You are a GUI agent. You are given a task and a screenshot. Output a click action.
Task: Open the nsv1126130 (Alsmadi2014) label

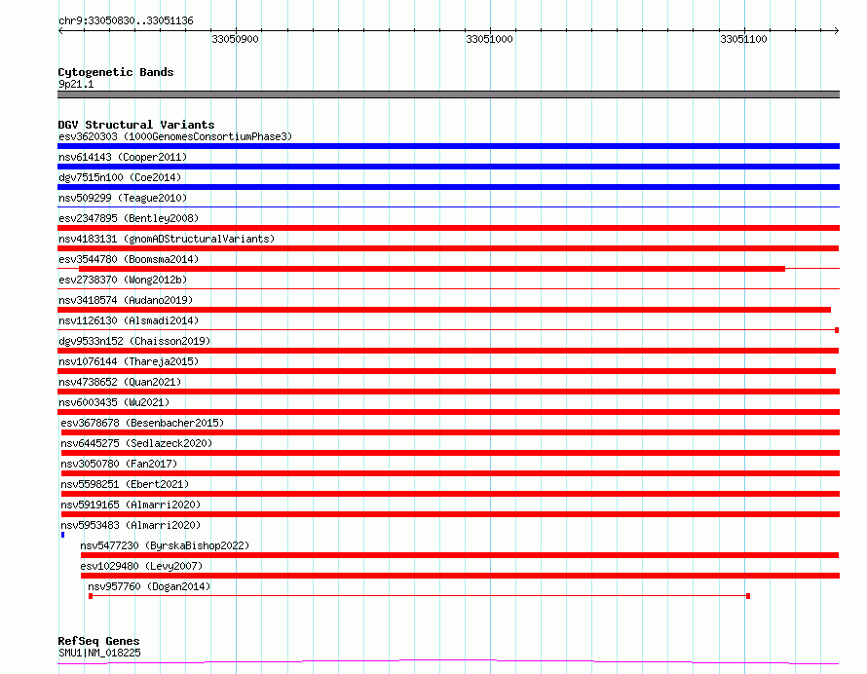[x=129, y=320]
